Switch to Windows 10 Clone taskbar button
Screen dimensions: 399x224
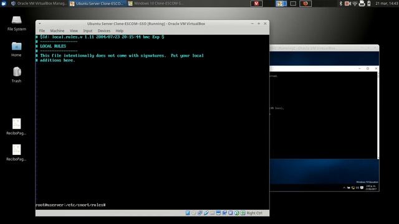[156, 3]
